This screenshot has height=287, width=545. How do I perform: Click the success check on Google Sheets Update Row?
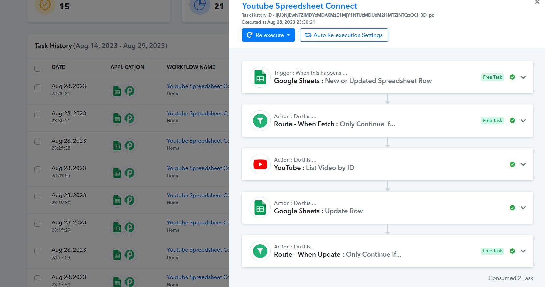tap(512, 208)
